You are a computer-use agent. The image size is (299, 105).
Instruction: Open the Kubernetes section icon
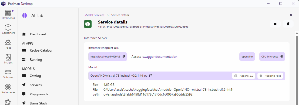(x=8, y=89)
